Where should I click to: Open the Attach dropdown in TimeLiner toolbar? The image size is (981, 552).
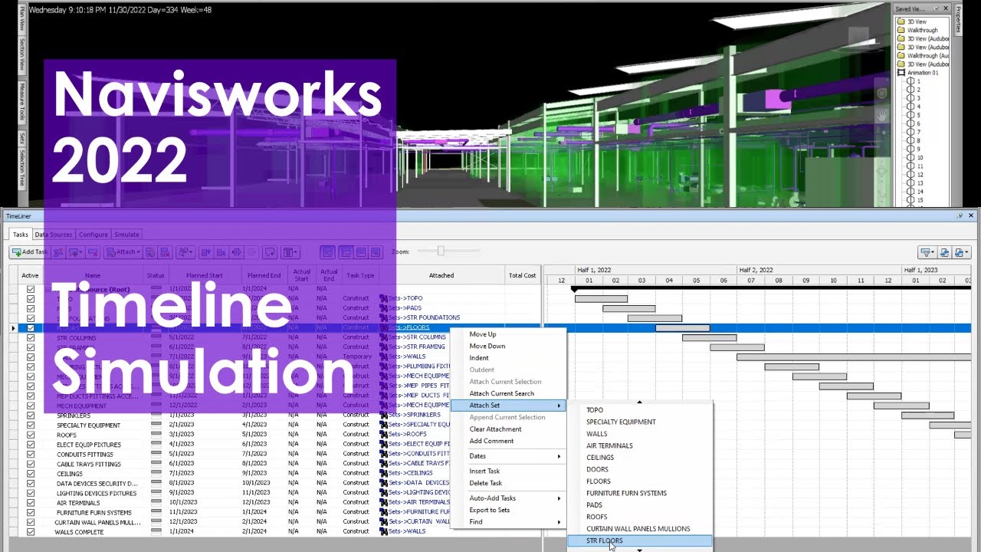tap(123, 252)
